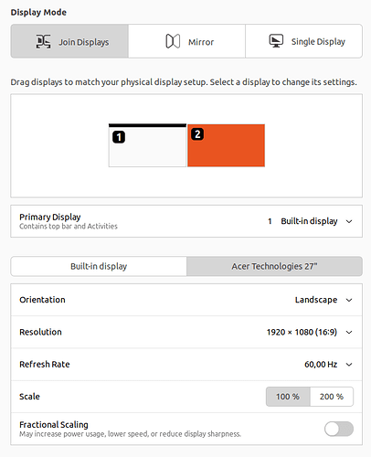This screenshot has width=371, height=457.
Task: Switch to the Built-in display tab
Action: pyautogui.click(x=99, y=266)
